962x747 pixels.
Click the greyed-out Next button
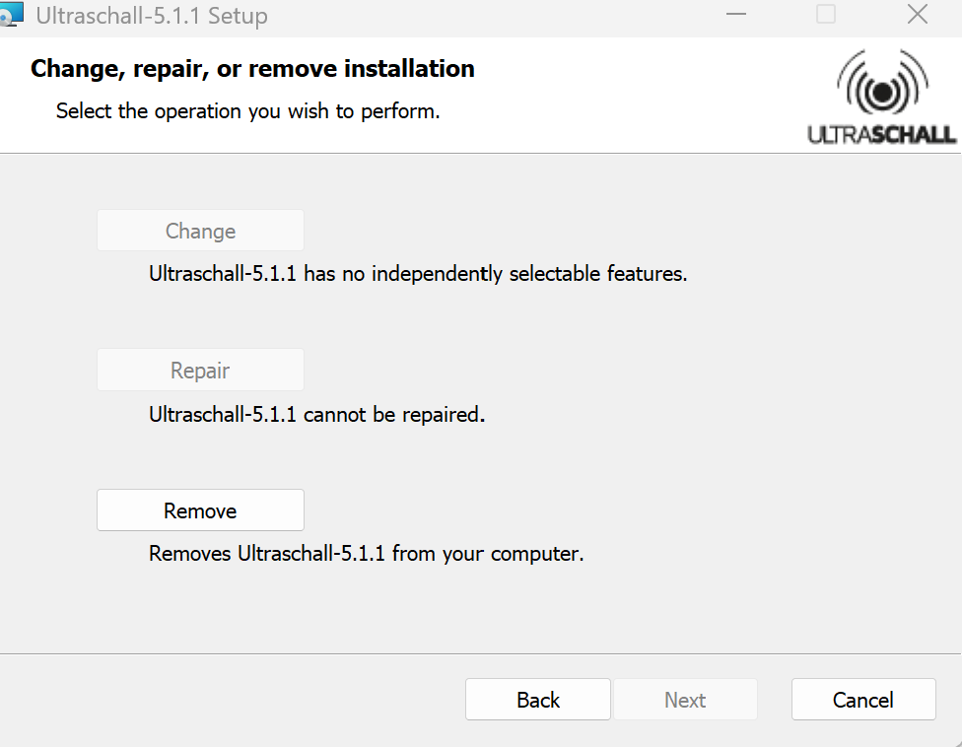[x=685, y=700]
